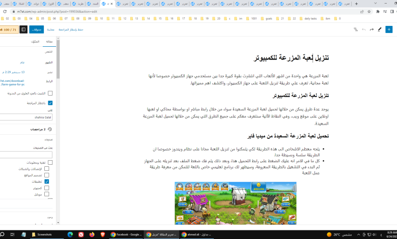Open the '10' bookmark folder

click(99, 18)
